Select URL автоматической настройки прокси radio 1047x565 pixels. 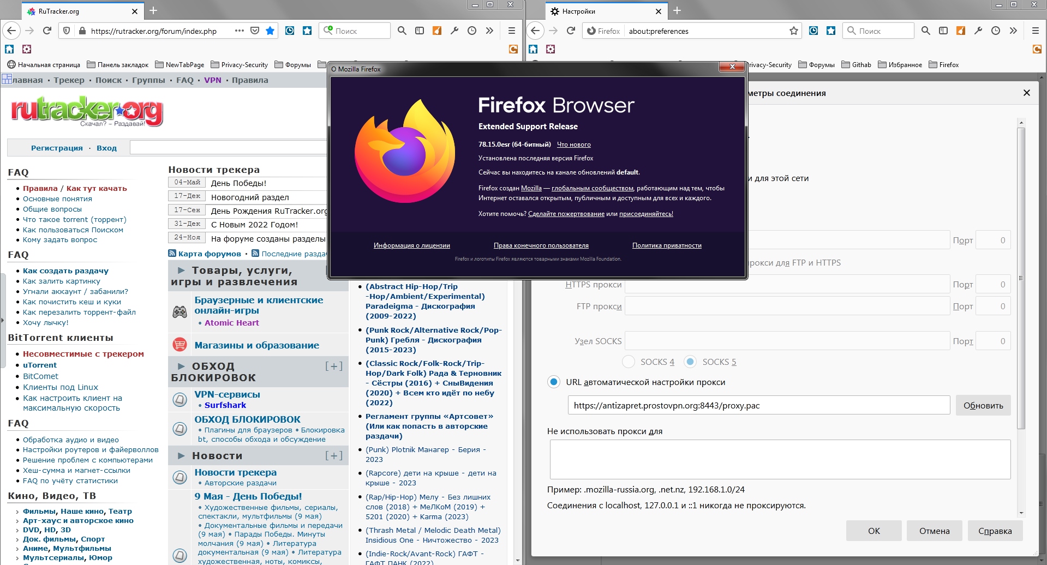pos(554,382)
